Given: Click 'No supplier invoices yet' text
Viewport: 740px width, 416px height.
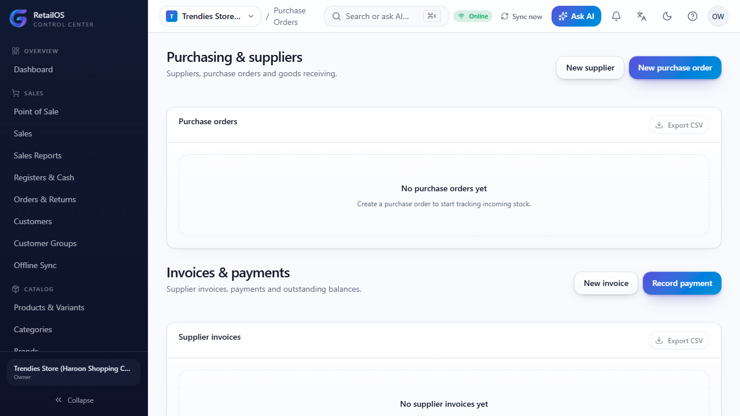Looking at the screenshot, I should point(444,404).
